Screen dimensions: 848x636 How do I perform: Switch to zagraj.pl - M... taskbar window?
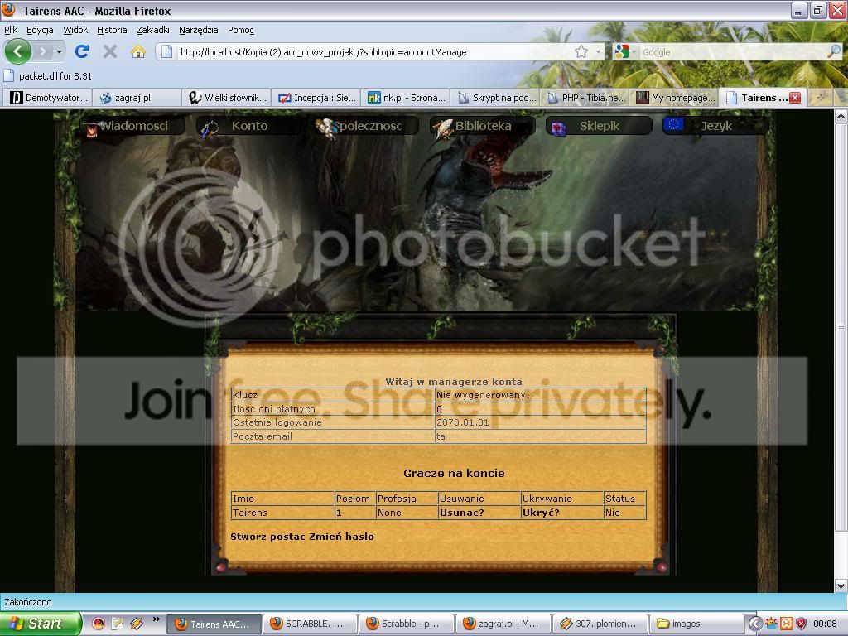tap(503, 624)
